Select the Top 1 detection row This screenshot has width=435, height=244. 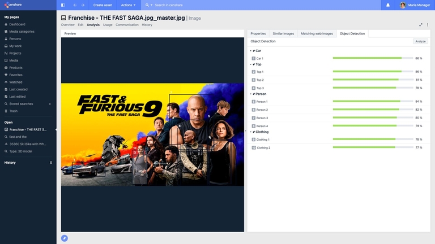[339, 72]
